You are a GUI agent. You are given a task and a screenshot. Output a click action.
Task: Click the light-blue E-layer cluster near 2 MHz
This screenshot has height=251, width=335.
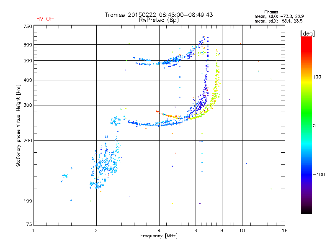106,163
